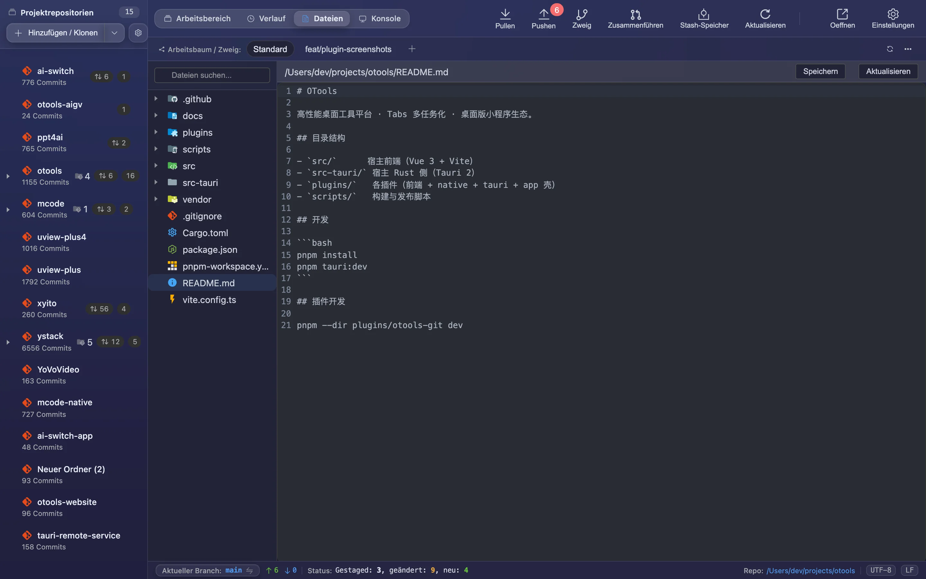Click the refresh icon in branch bar
Screen dimensions: 926x579
click(x=890, y=49)
